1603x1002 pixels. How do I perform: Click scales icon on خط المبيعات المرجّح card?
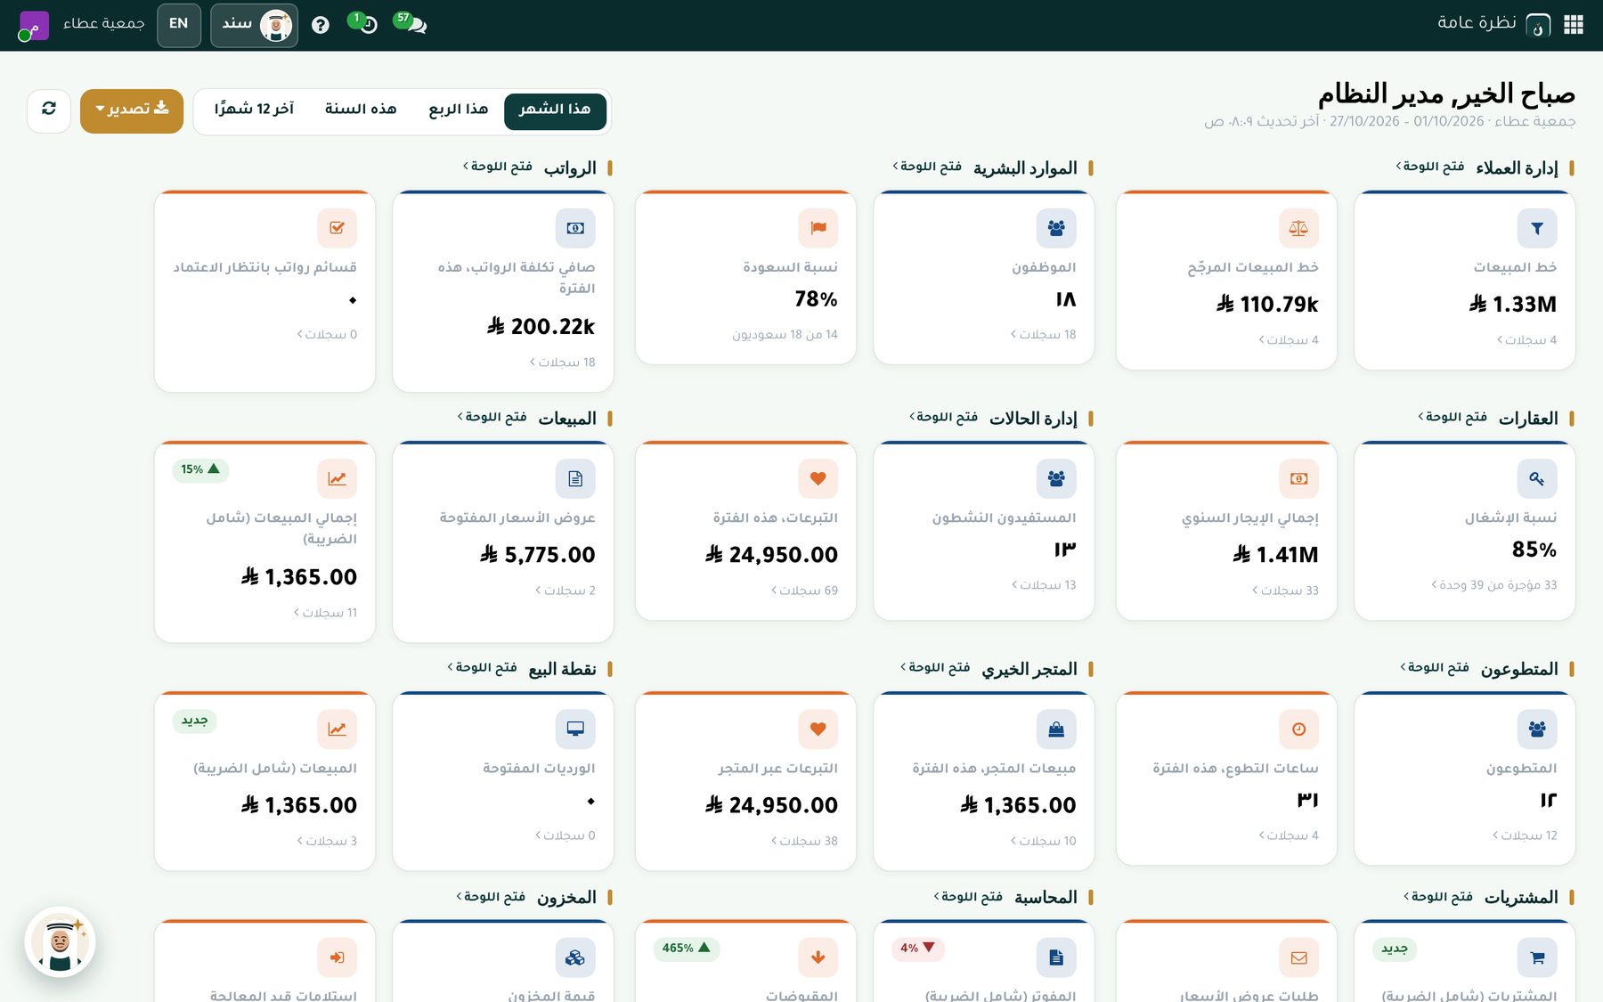(x=1298, y=228)
